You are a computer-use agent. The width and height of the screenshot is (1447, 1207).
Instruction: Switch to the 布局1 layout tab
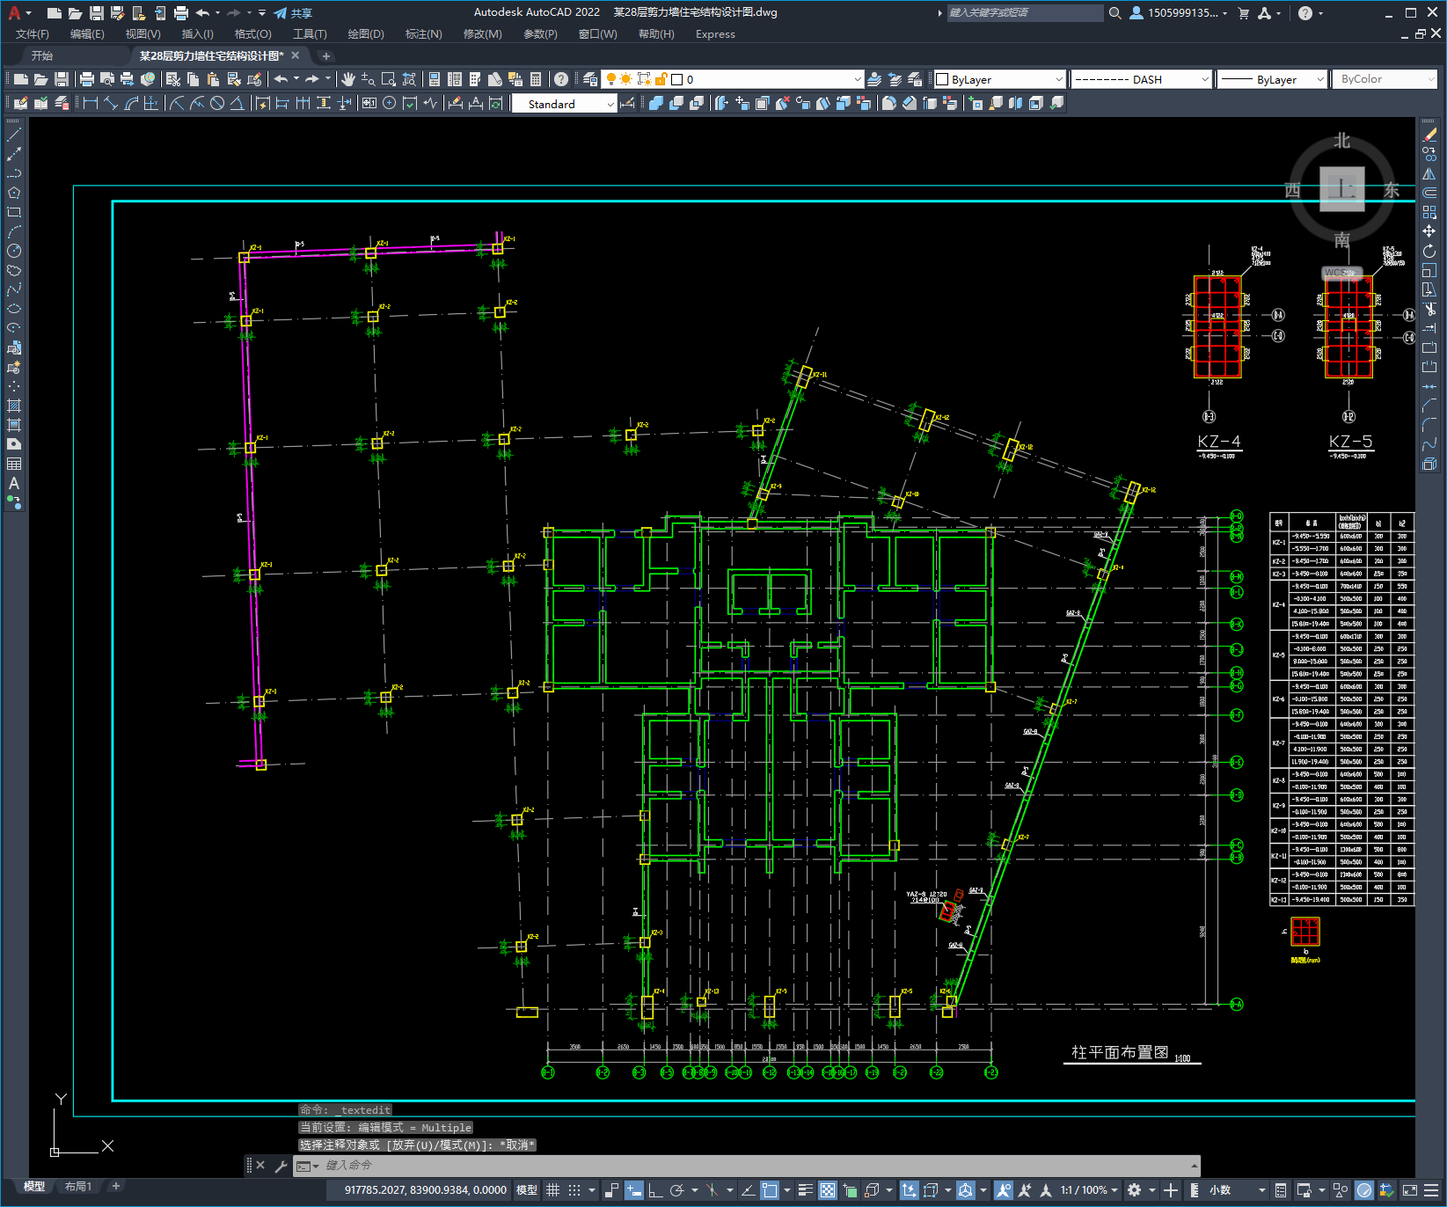[77, 1187]
